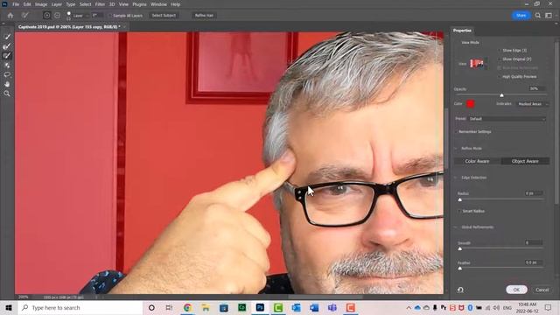Open the Filter menu
The image size is (560, 315).
click(100, 4)
